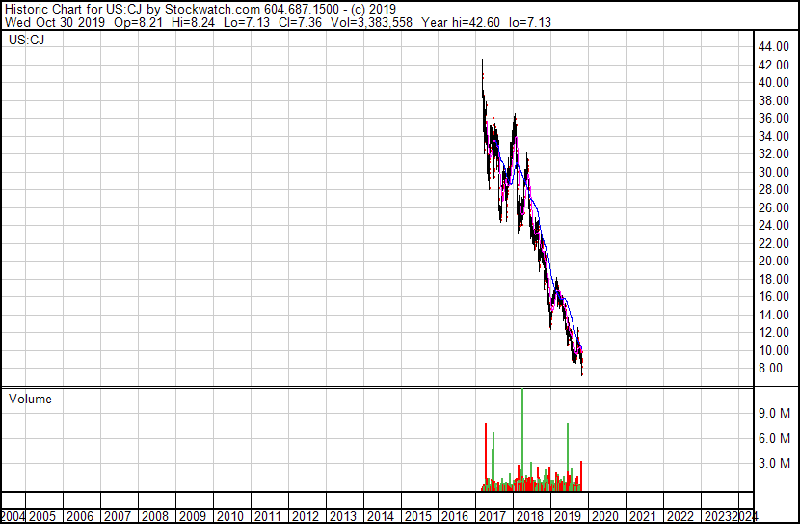Click the 40.00 price axis label
Screen dimensions: 800x524
pos(773,83)
